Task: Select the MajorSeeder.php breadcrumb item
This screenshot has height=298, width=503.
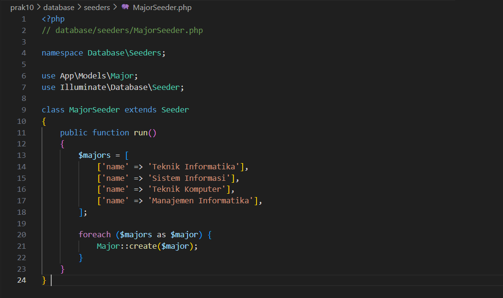Action: (x=162, y=8)
